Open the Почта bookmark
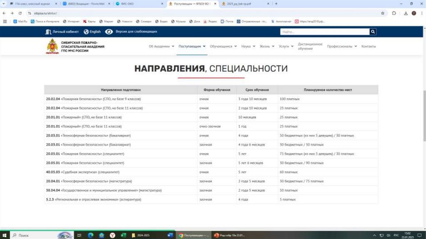This screenshot has height=239, width=426. pyautogui.click(x=227, y=21)
